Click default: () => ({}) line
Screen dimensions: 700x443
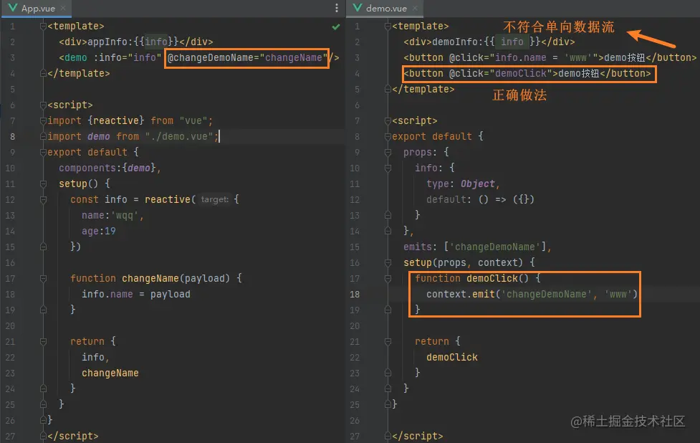pos(480,199)
